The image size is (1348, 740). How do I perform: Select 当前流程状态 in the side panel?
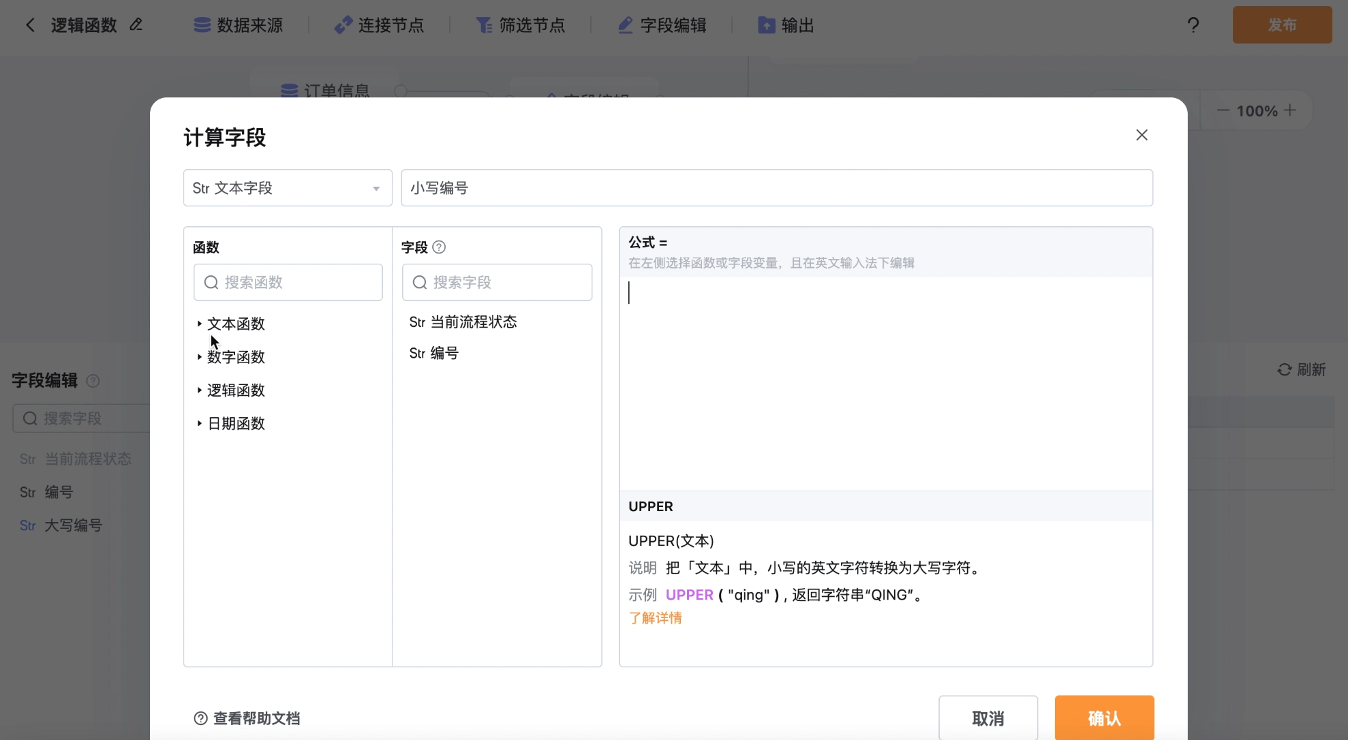coord(75,459)
